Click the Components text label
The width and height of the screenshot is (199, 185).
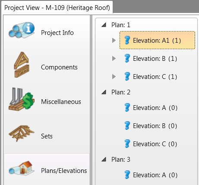coord(59,67)
